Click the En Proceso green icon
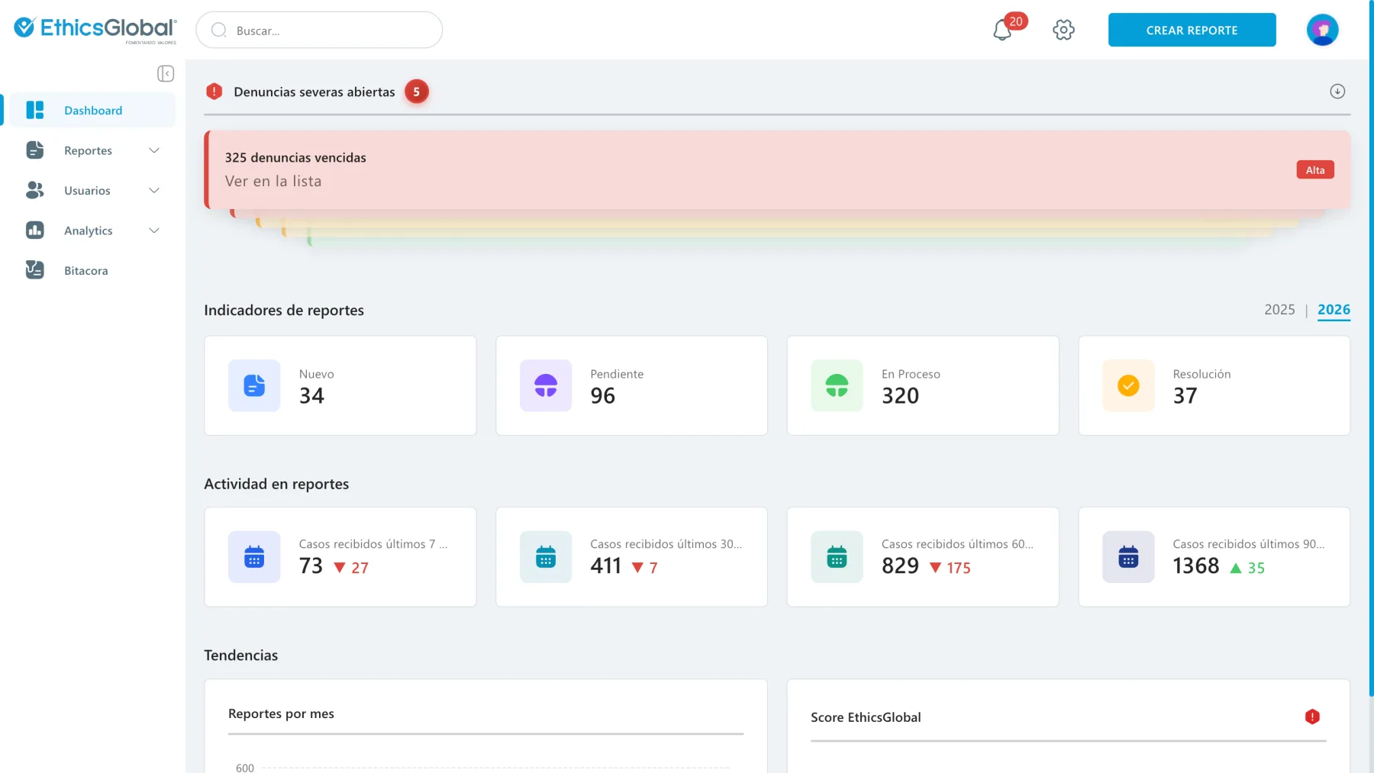 [x=837, y=385]
